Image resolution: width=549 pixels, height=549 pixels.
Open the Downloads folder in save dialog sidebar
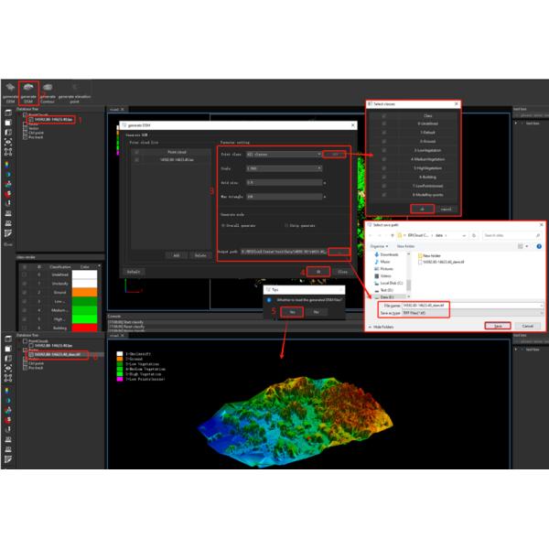[x=390, y=255]
